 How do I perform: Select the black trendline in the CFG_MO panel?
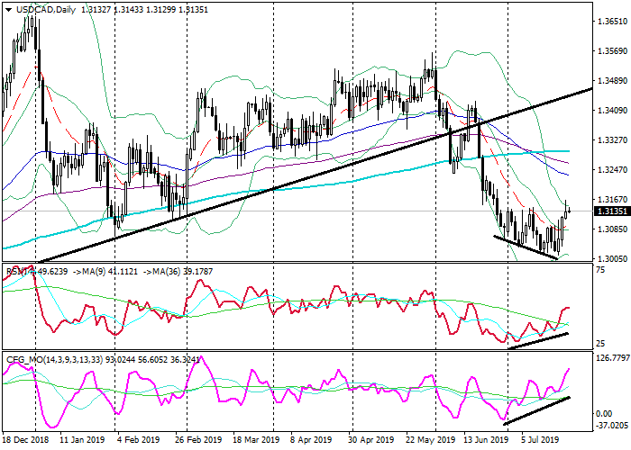(x=536, y=409)
